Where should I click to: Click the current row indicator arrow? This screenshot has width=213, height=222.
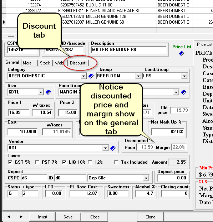[x=4, y=22]
